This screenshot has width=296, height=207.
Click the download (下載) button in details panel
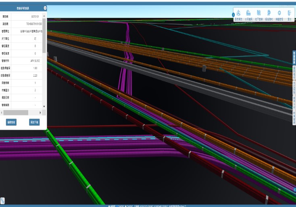(x=34, y=122)
